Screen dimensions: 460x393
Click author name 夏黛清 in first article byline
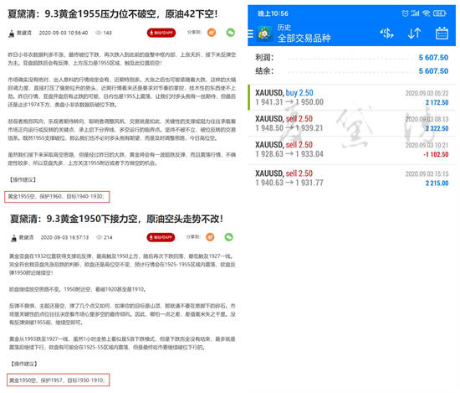coord(23,33)
